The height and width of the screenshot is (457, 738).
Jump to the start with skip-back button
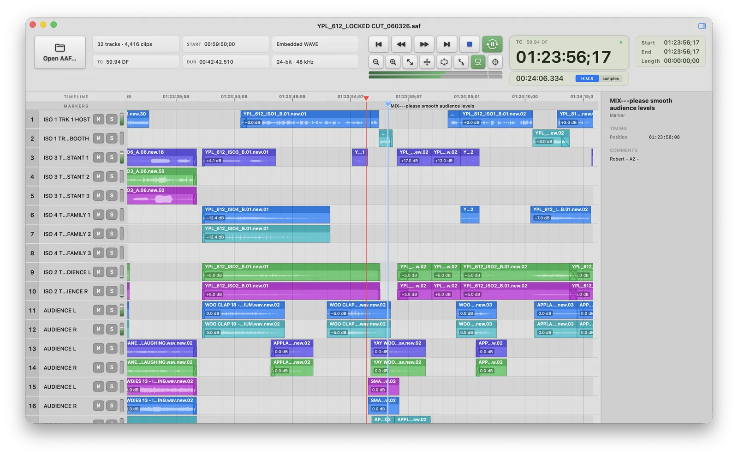(379, 44)
